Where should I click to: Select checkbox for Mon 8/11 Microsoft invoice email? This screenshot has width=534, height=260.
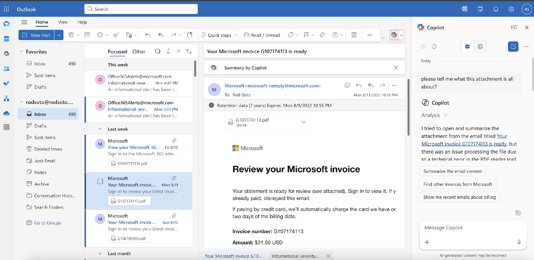point(100,181)
